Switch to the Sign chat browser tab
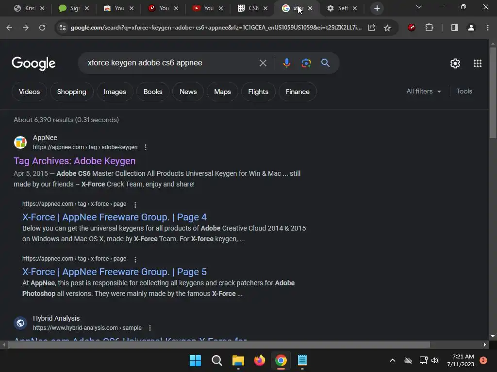This screenshot has height=372, width=497. tap(74, 8)
